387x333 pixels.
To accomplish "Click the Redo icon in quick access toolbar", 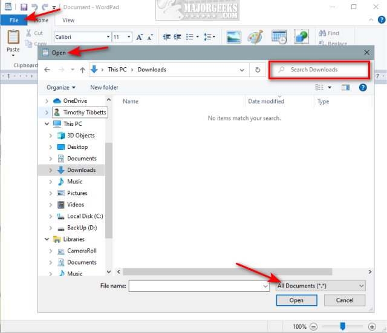I will 45,7.
